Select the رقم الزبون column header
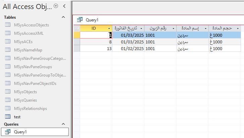The image size is (244, 138). point(160,28)
